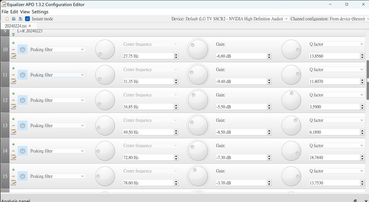Open Q factor dropdown on row 10
The height and width of the screenshot is (202, 369).
[336, 44]
